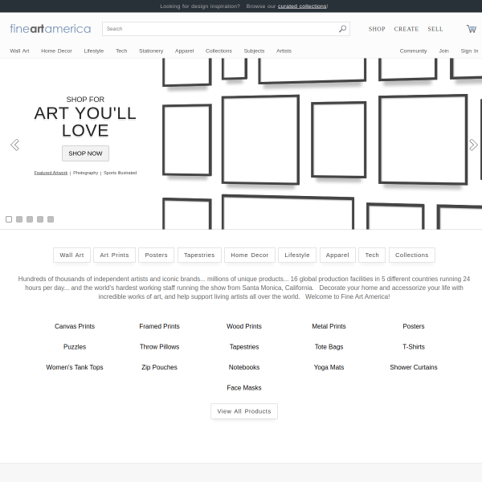Select the third carousel indicator
This screenshot has height=482, width=482.
30,219
